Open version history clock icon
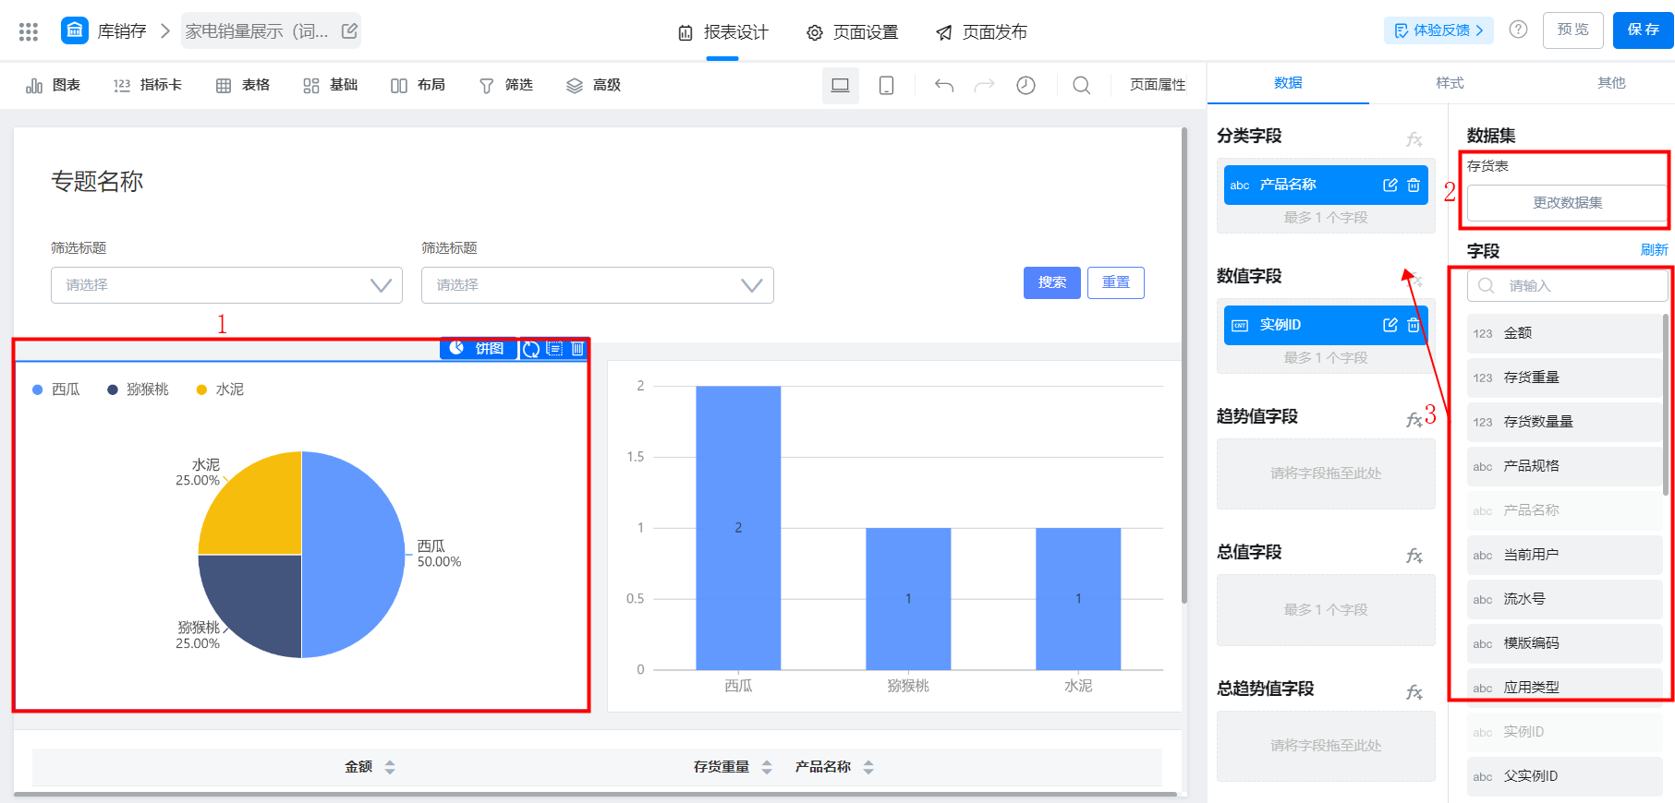The width and height of the screenshot is (1675, 803). (x=1026, y=86)
